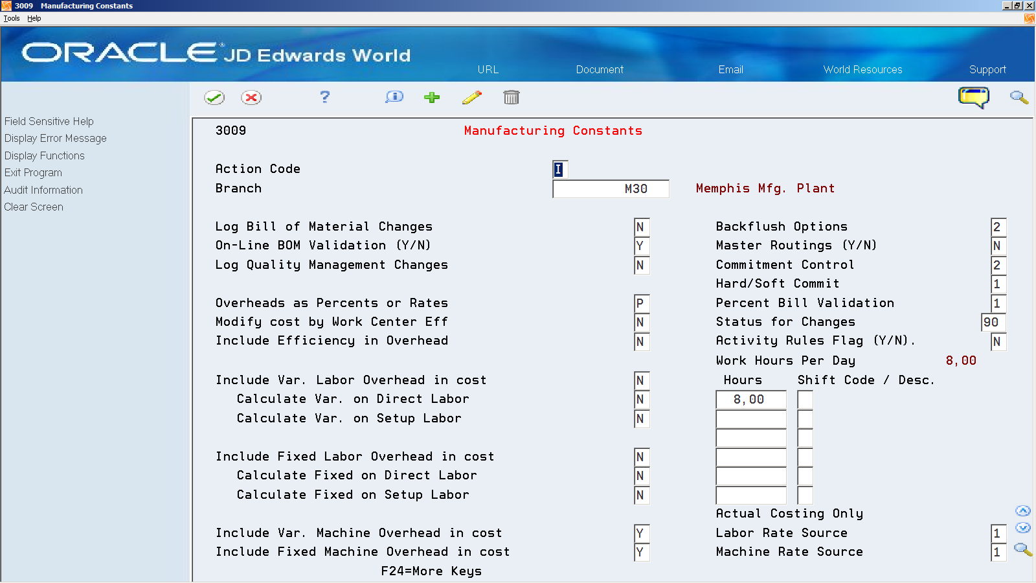Open Audit Information
The width and height of the screenshot is (1036, 583).
point(43,190)
